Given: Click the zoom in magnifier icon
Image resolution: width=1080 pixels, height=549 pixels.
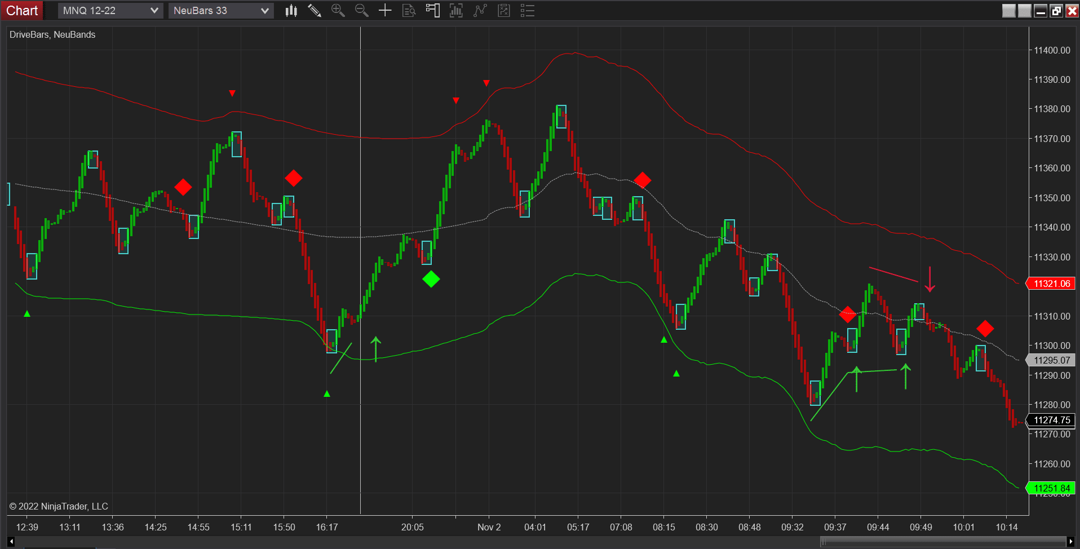Looking at the screenshot, I should click(338, 10).
